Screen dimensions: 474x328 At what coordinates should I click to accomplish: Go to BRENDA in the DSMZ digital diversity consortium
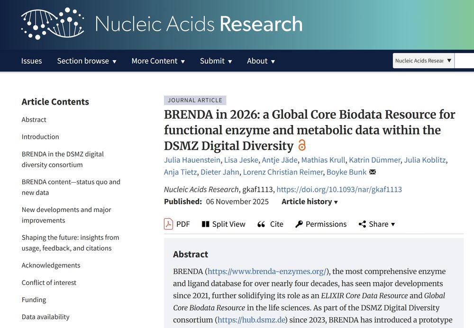tap(63, 160)
